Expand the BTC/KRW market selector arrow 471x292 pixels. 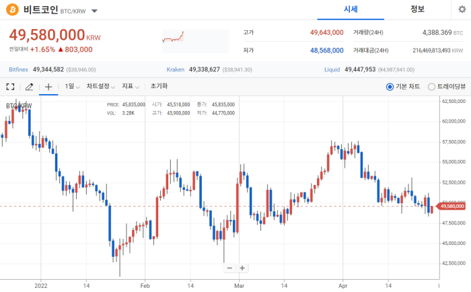(94, 11)
